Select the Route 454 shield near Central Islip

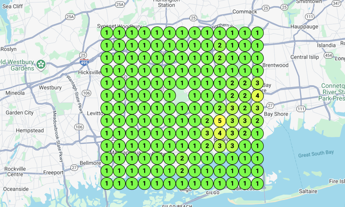[328, 56]
